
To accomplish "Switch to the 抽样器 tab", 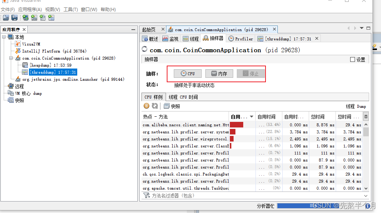I will pos(213,38).
